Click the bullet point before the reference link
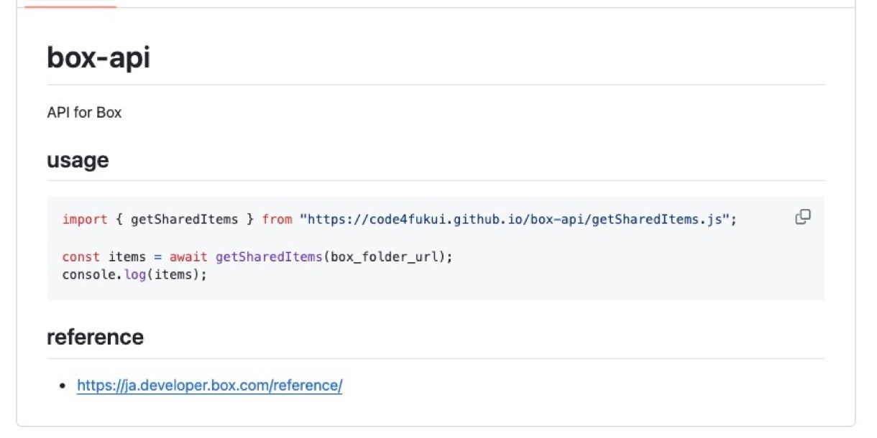This screenshot has width=877, height=438. pos(64,386)
